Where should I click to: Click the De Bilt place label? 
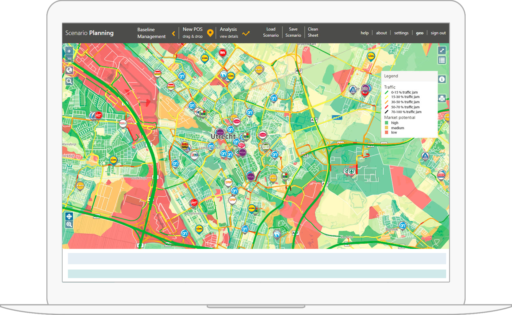click(x=361, y=89)
